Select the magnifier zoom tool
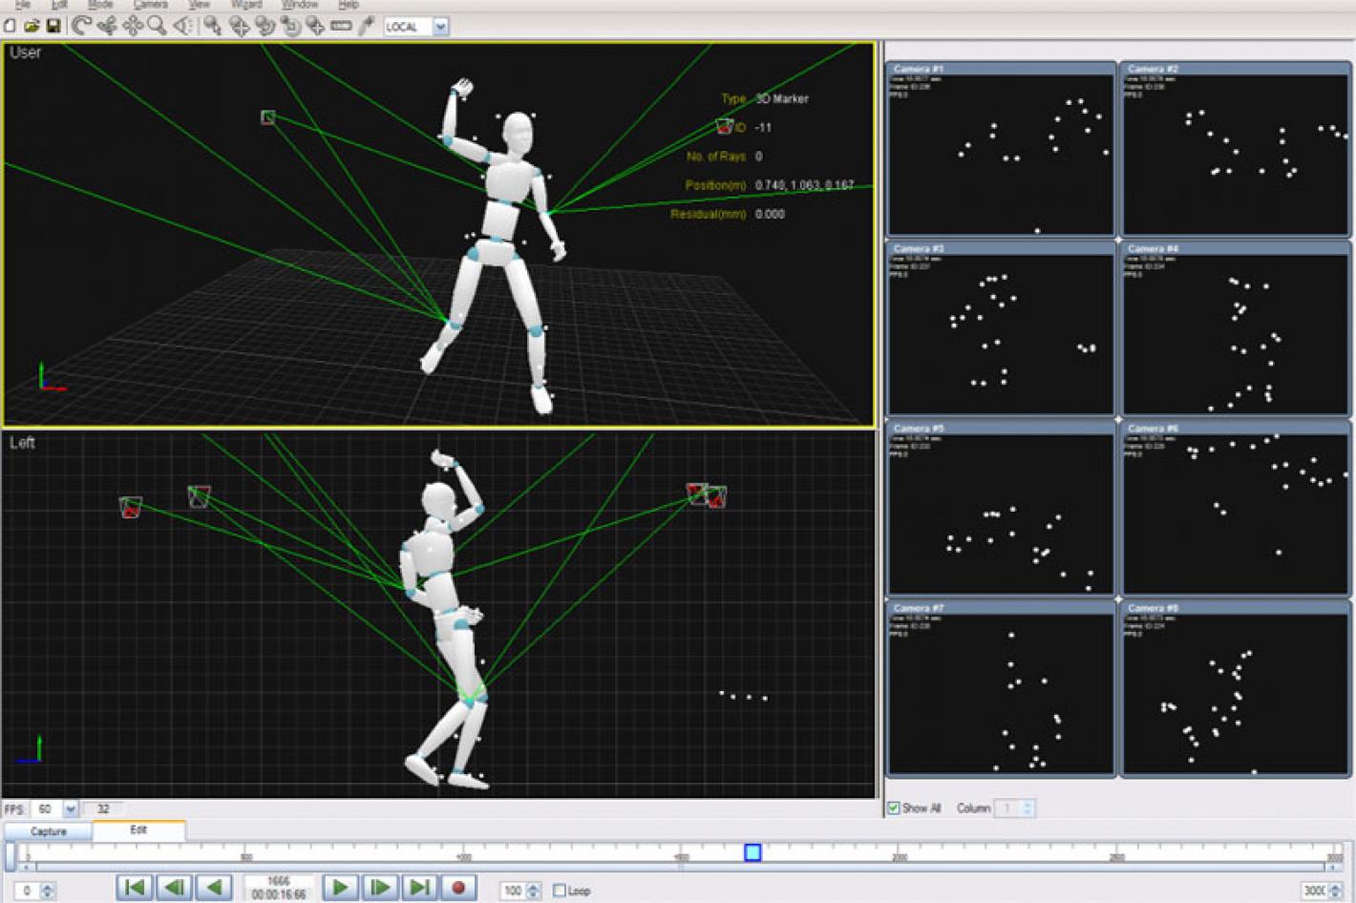Viewport: 1356px width, 903px height. coord(157,27)
